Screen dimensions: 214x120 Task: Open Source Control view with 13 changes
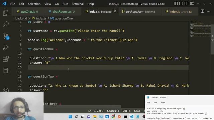point(6,36)
